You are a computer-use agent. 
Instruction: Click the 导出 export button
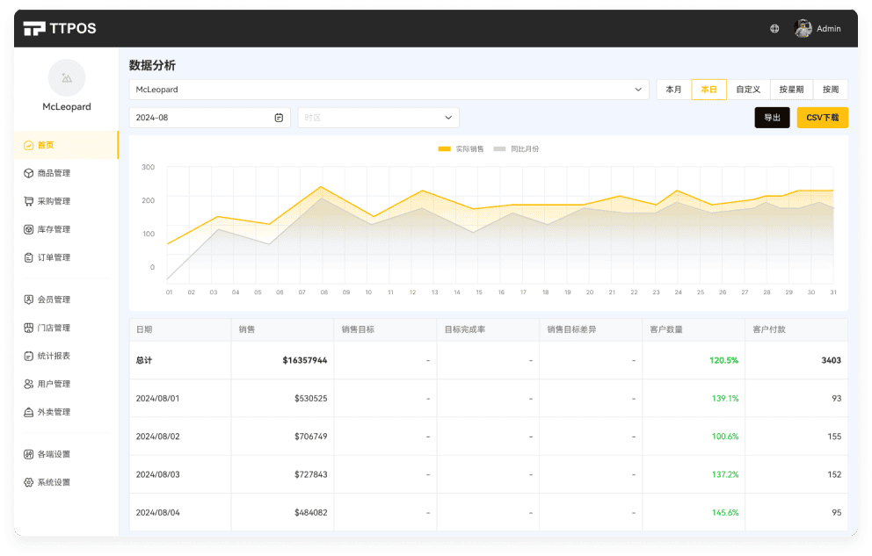(x=772, y=118)
